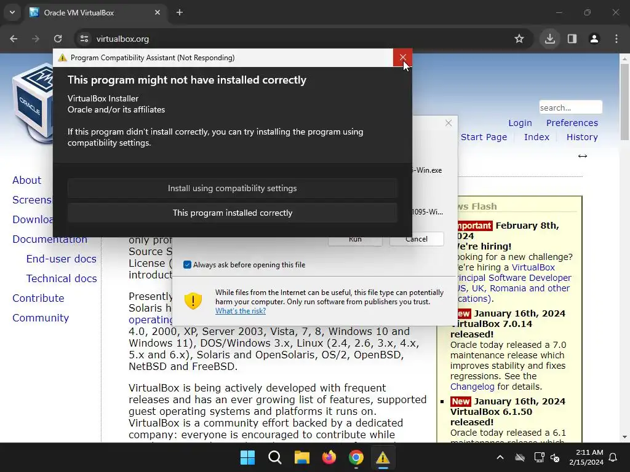Open Chrome three-dot menu
630x472 pixels.
[x=616, y=39]
